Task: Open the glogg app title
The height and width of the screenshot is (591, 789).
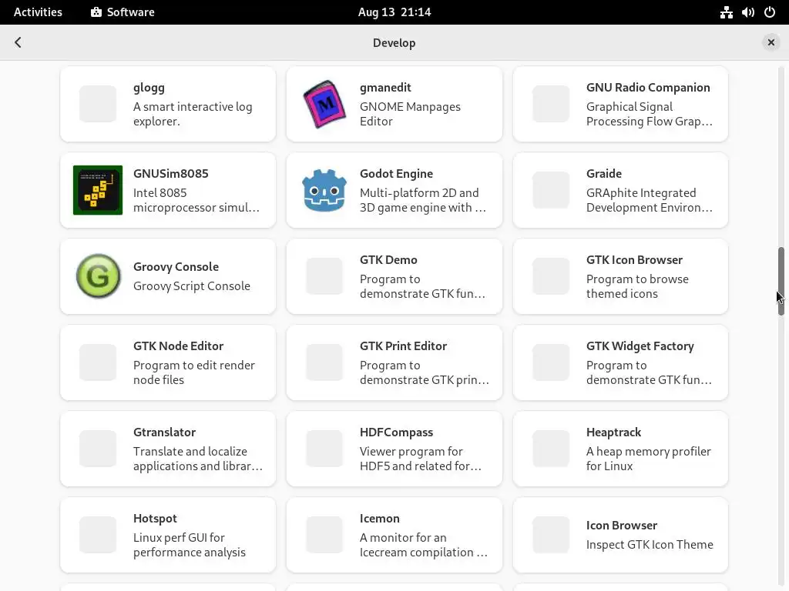Action: tap(149, 88)
